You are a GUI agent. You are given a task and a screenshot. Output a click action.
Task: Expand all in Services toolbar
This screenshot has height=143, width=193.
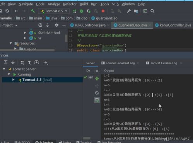pyautogui.click(x=6, y=62)
